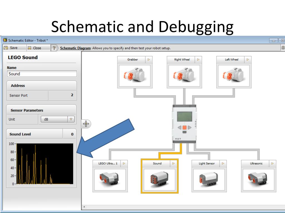Expand the Grabber block arrow
Image resolution: width=285 pixels, height=213 pixels.
149,59
